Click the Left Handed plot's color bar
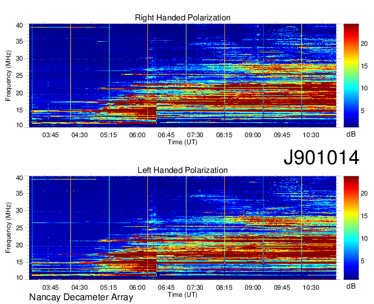The height and width of the screenshot is (304, 374). (x=351, y=228)
